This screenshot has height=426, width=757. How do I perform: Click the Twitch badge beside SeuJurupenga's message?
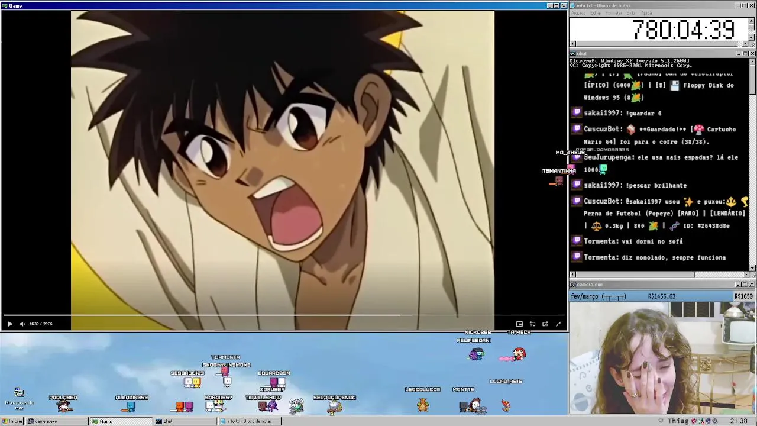[x=577, y=157]
